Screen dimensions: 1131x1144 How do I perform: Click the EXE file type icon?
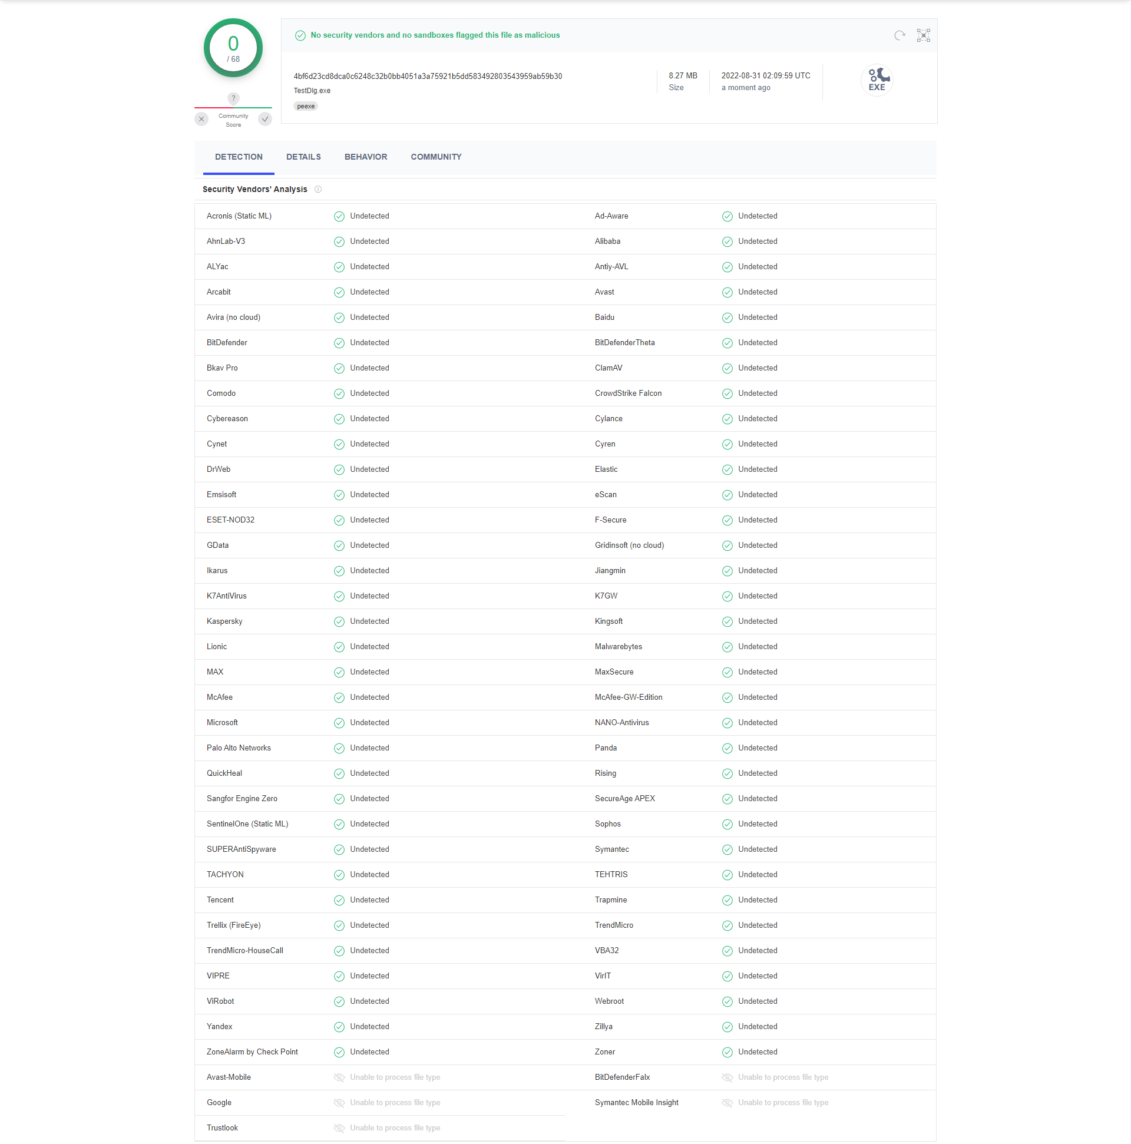[877, 80]
